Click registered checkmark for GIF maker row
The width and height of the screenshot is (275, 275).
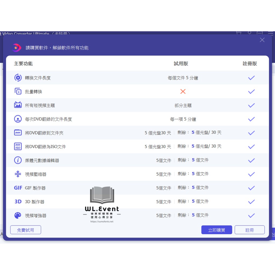coord(251,188)
